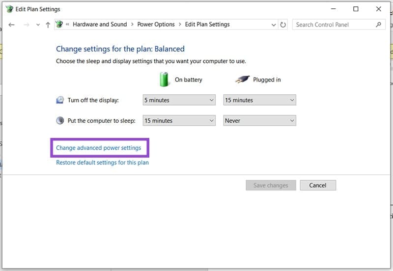
Task: Open address bar history dropdown
Action: point(274,25)
